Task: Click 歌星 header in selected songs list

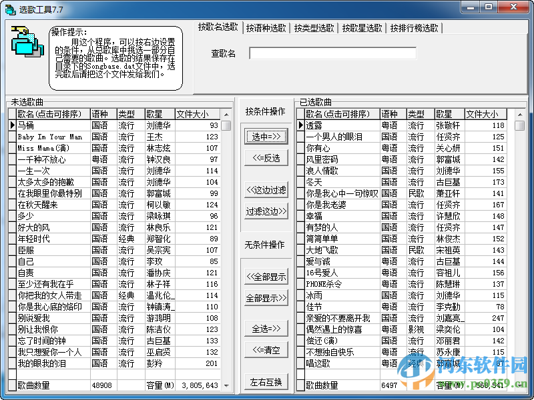Action: pos(449,114)
